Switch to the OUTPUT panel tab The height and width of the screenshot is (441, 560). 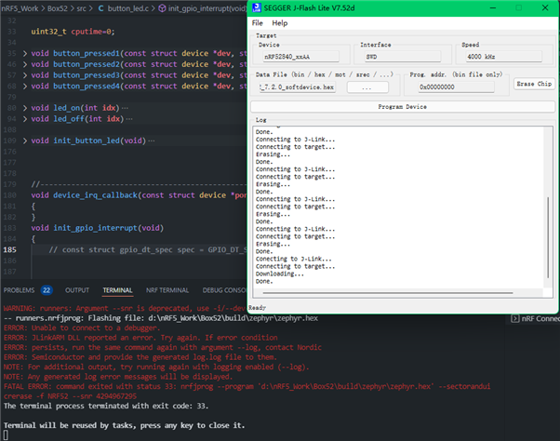click(x=77, y=290)
